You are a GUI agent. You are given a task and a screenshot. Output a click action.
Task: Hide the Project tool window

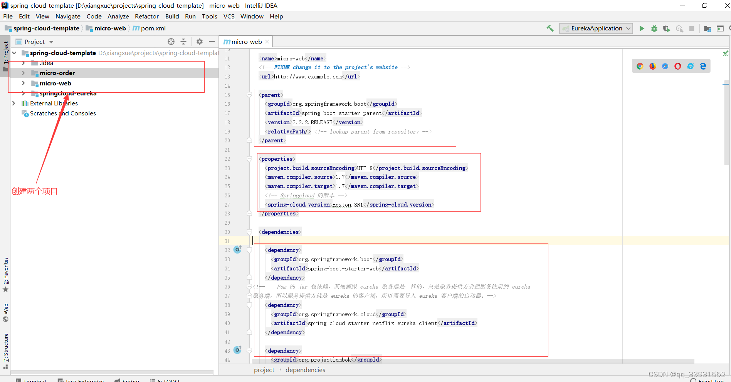click(x=212, y=42)
